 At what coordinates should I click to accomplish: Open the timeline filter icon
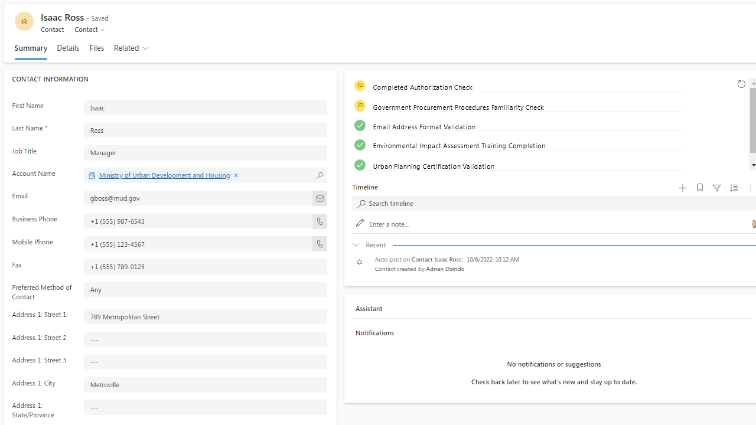tap(716, 188)
